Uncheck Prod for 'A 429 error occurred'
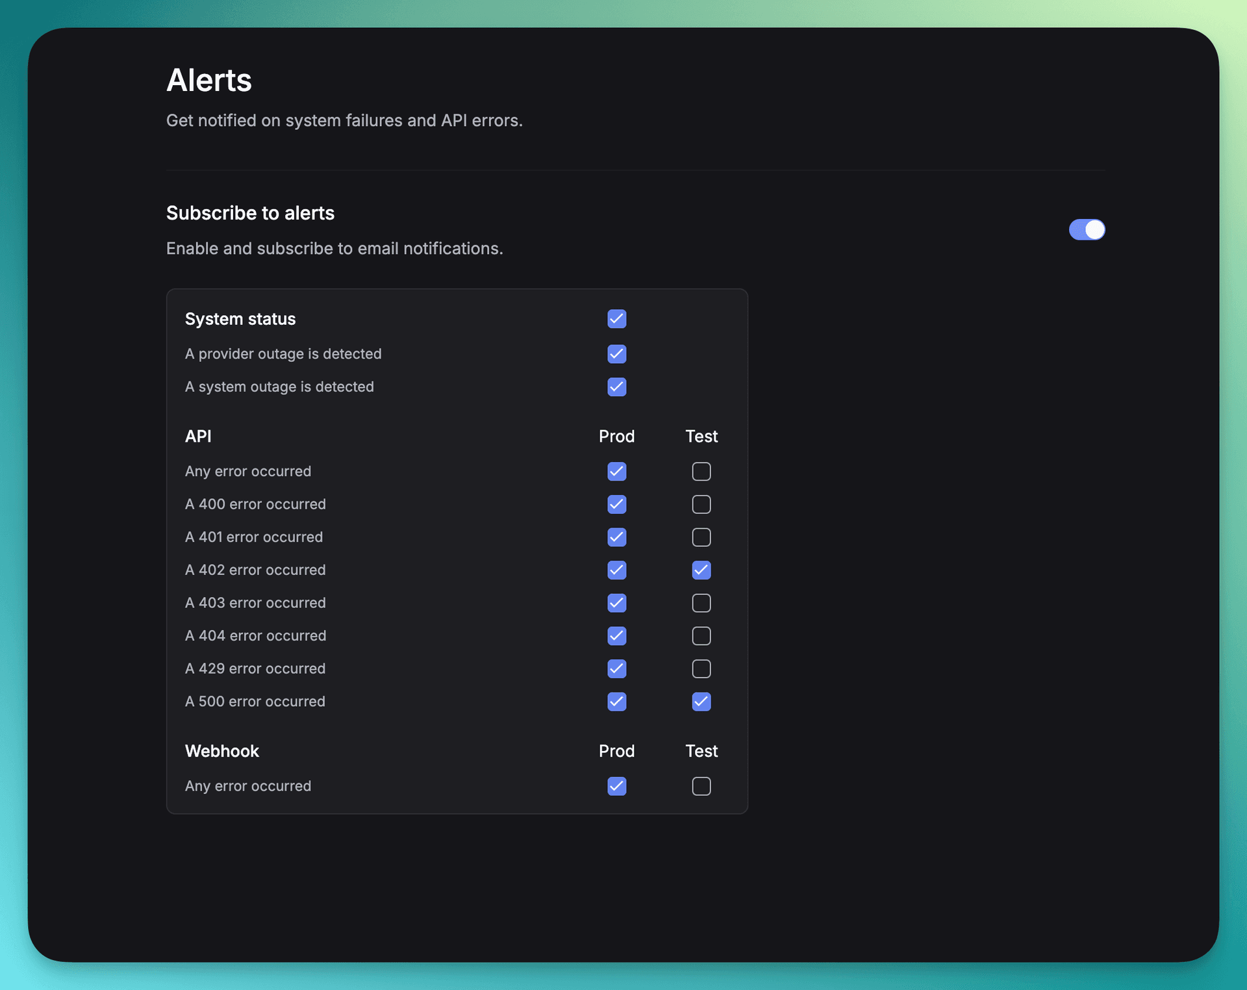Image resolution: width=1247 pixels, height=990 pixels. pos(616,669)
